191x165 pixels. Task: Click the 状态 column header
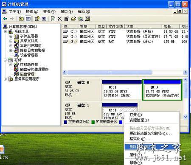tap(143, 27)
